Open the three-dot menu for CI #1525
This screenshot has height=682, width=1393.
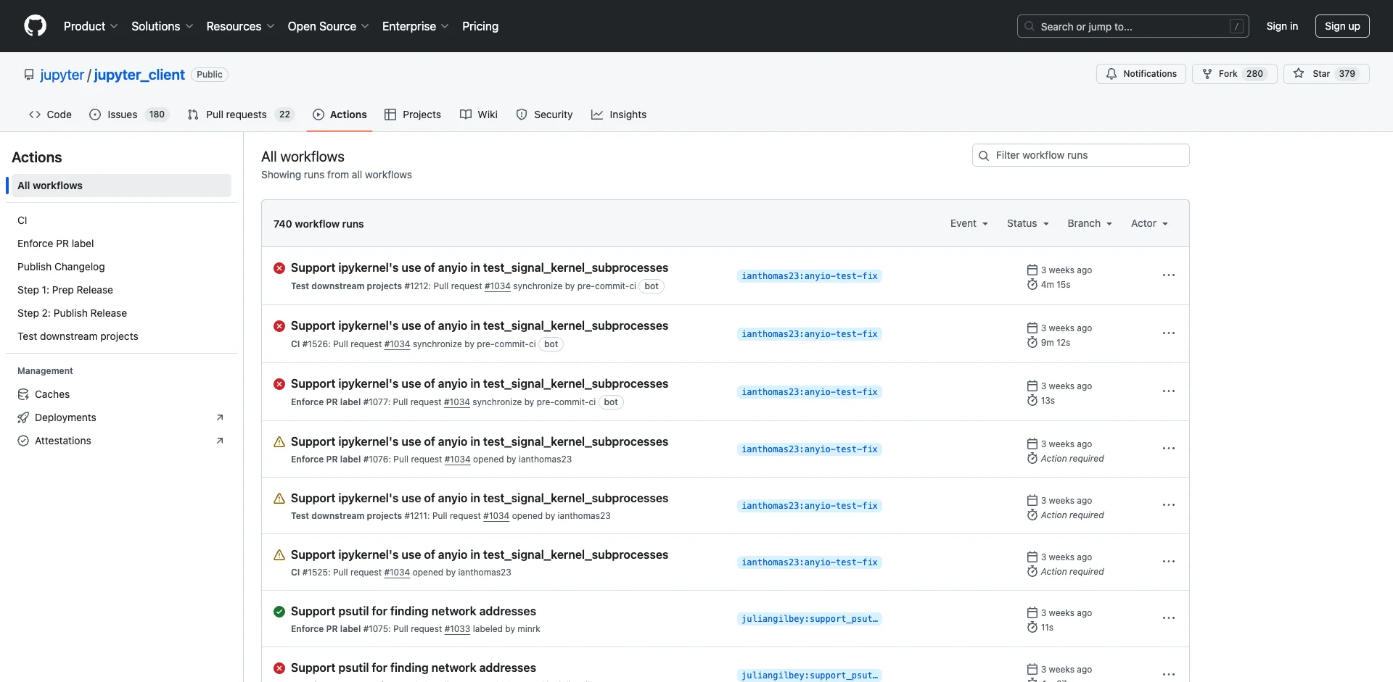pyautogui.click(x=1169, y=562)
